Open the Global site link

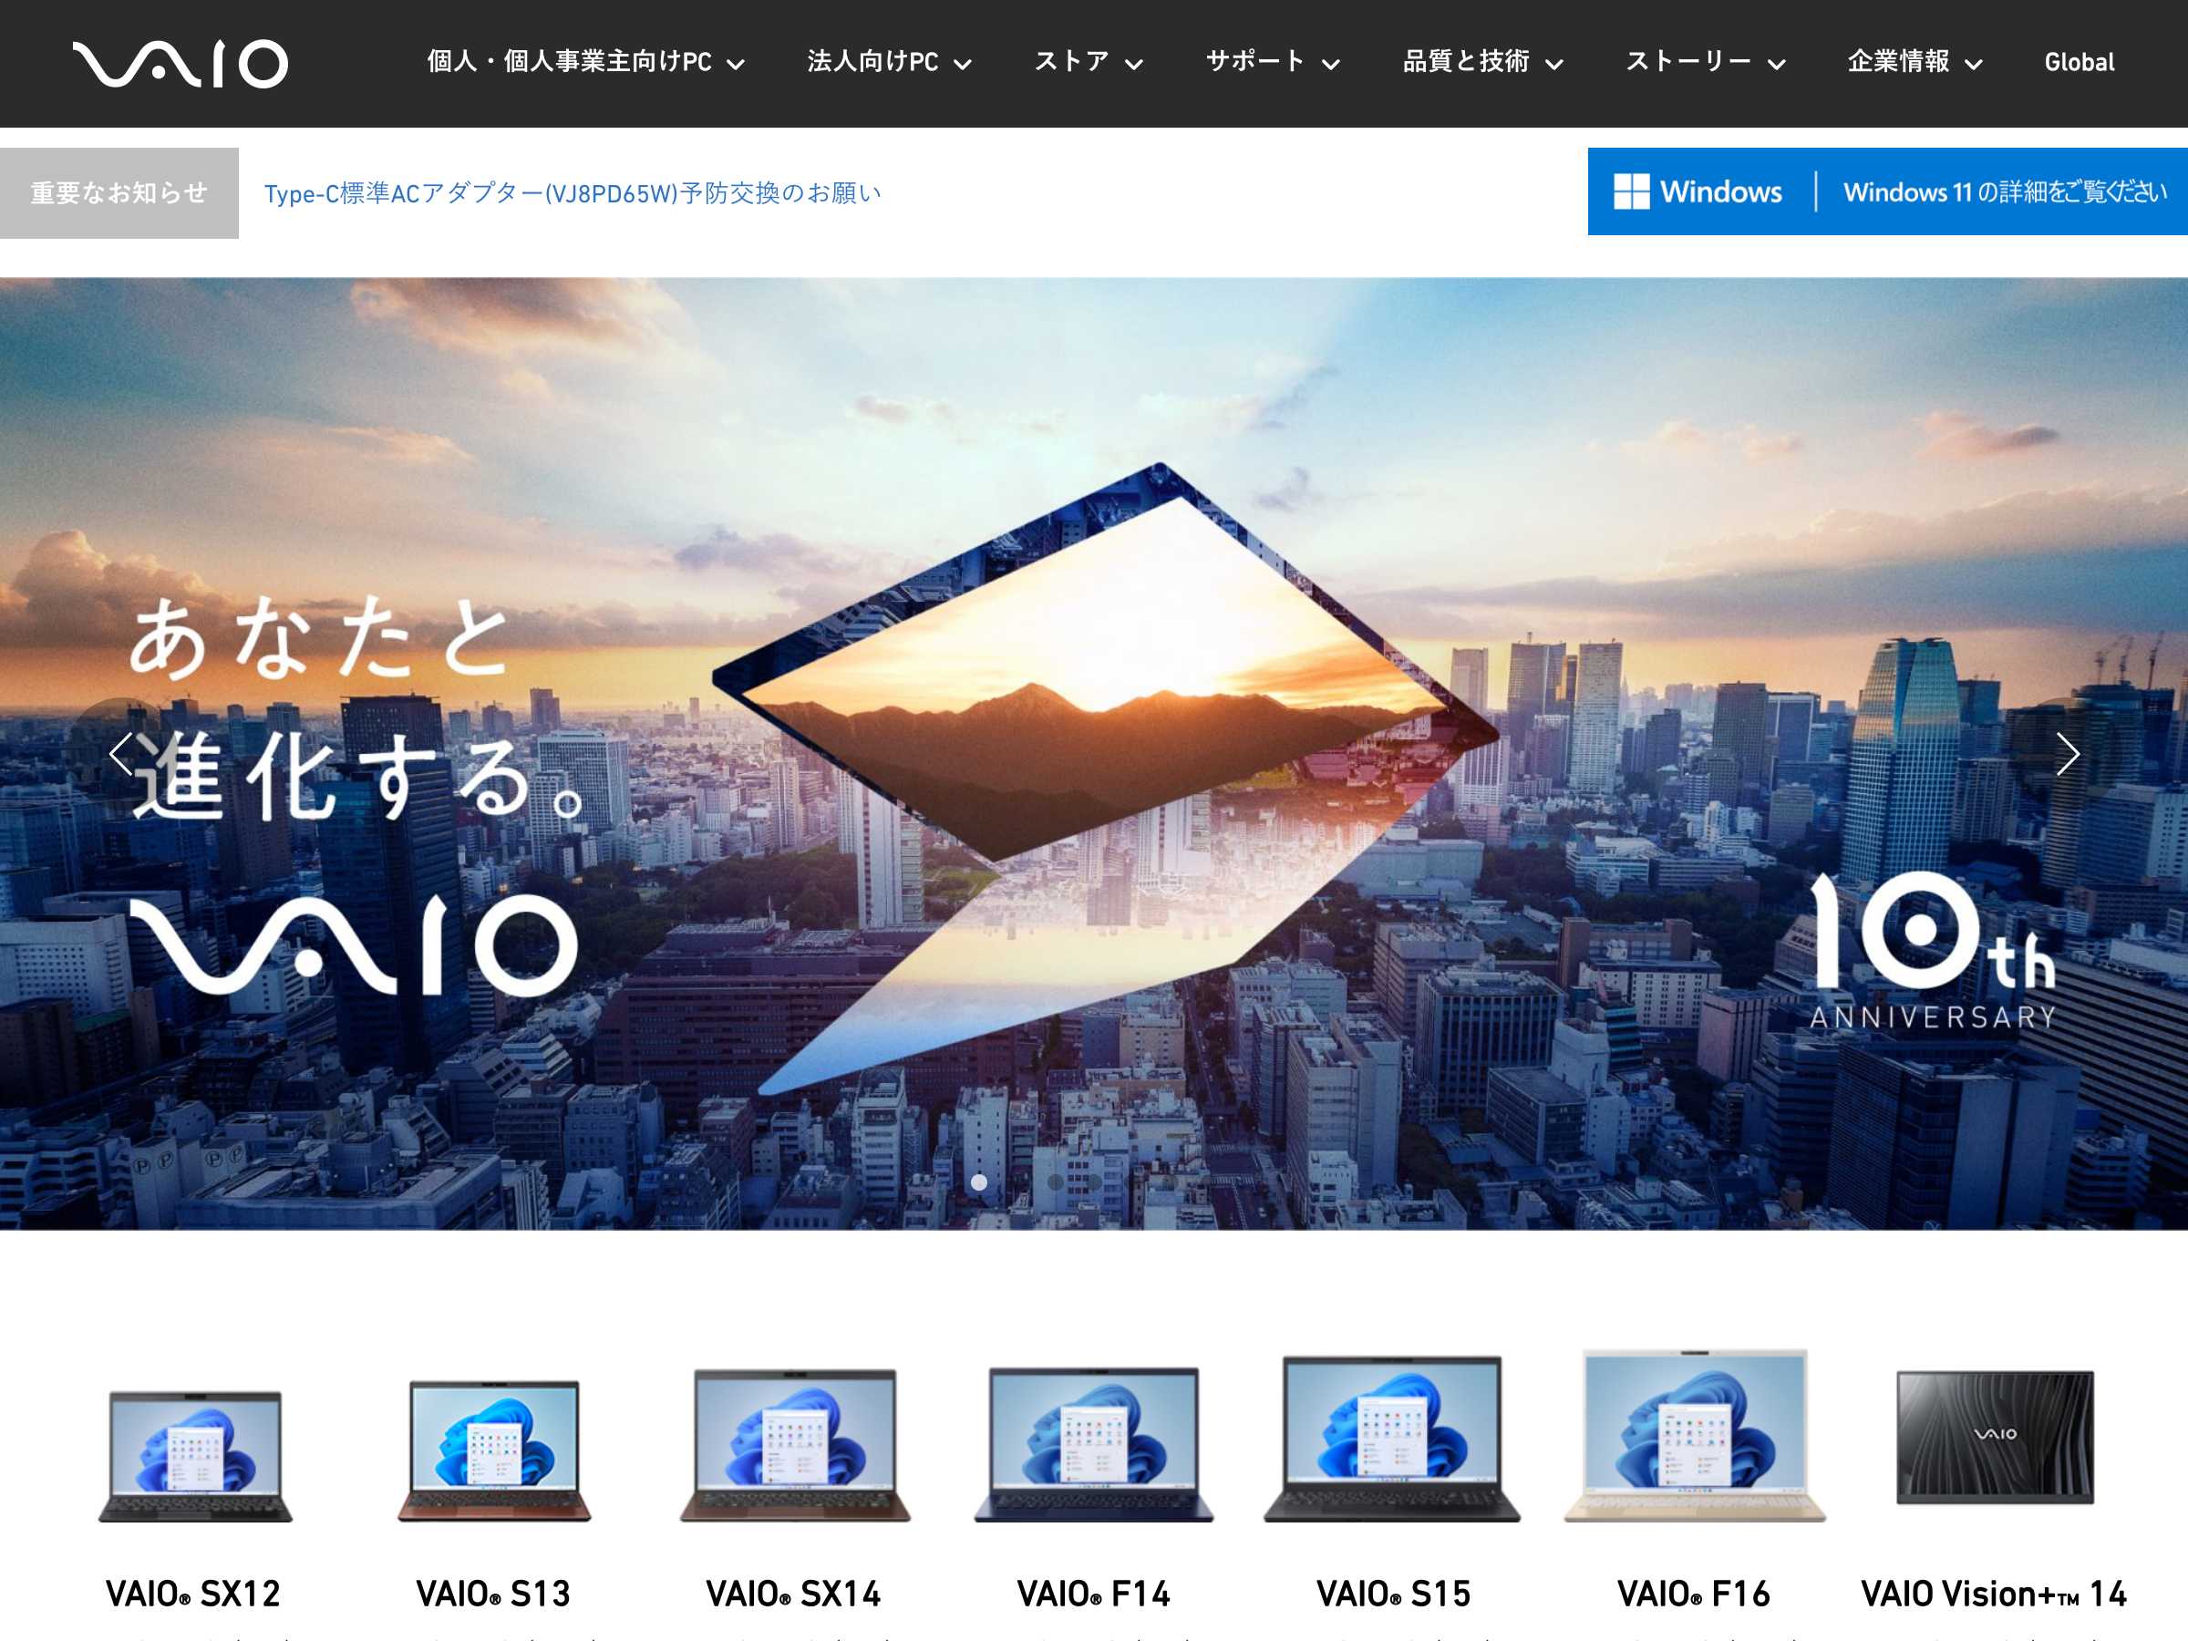pyautogui.click(x=2080, y=62)
